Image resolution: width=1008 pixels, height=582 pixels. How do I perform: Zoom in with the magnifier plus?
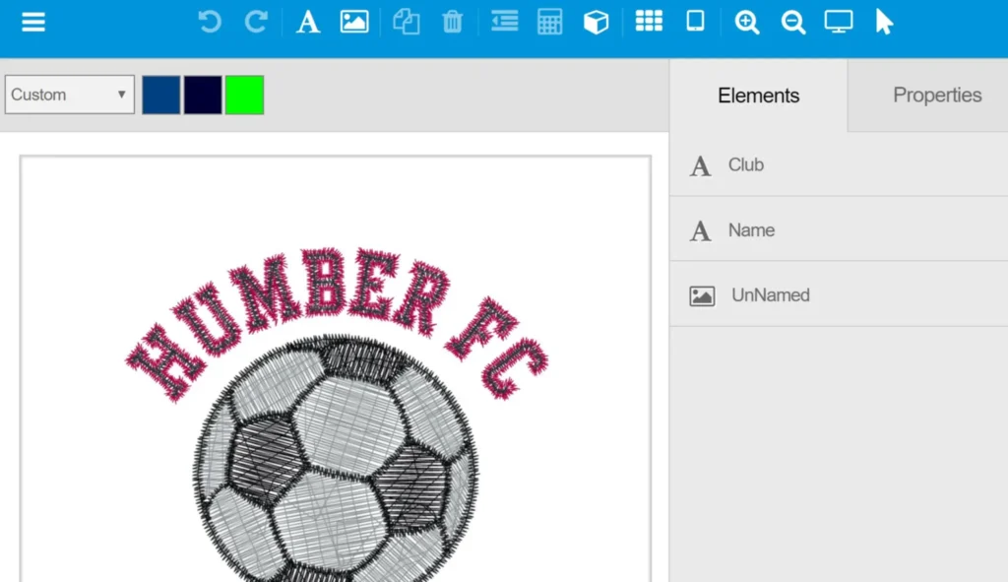pos(747,22)
